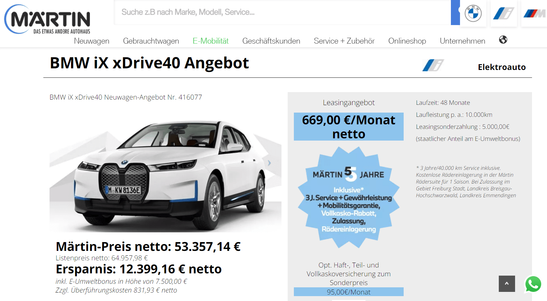This screenshot has width=547, height=301.
Task: Click the BMW i logo beside Elektroauto
Action: 433,65
